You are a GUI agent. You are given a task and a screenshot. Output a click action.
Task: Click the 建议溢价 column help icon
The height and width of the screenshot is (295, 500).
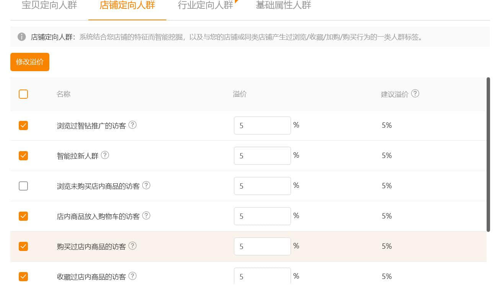415,94
